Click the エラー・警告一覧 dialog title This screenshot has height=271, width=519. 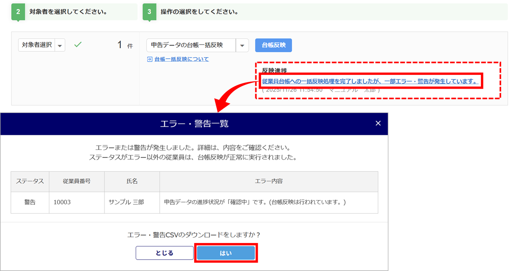click(194, 124)
